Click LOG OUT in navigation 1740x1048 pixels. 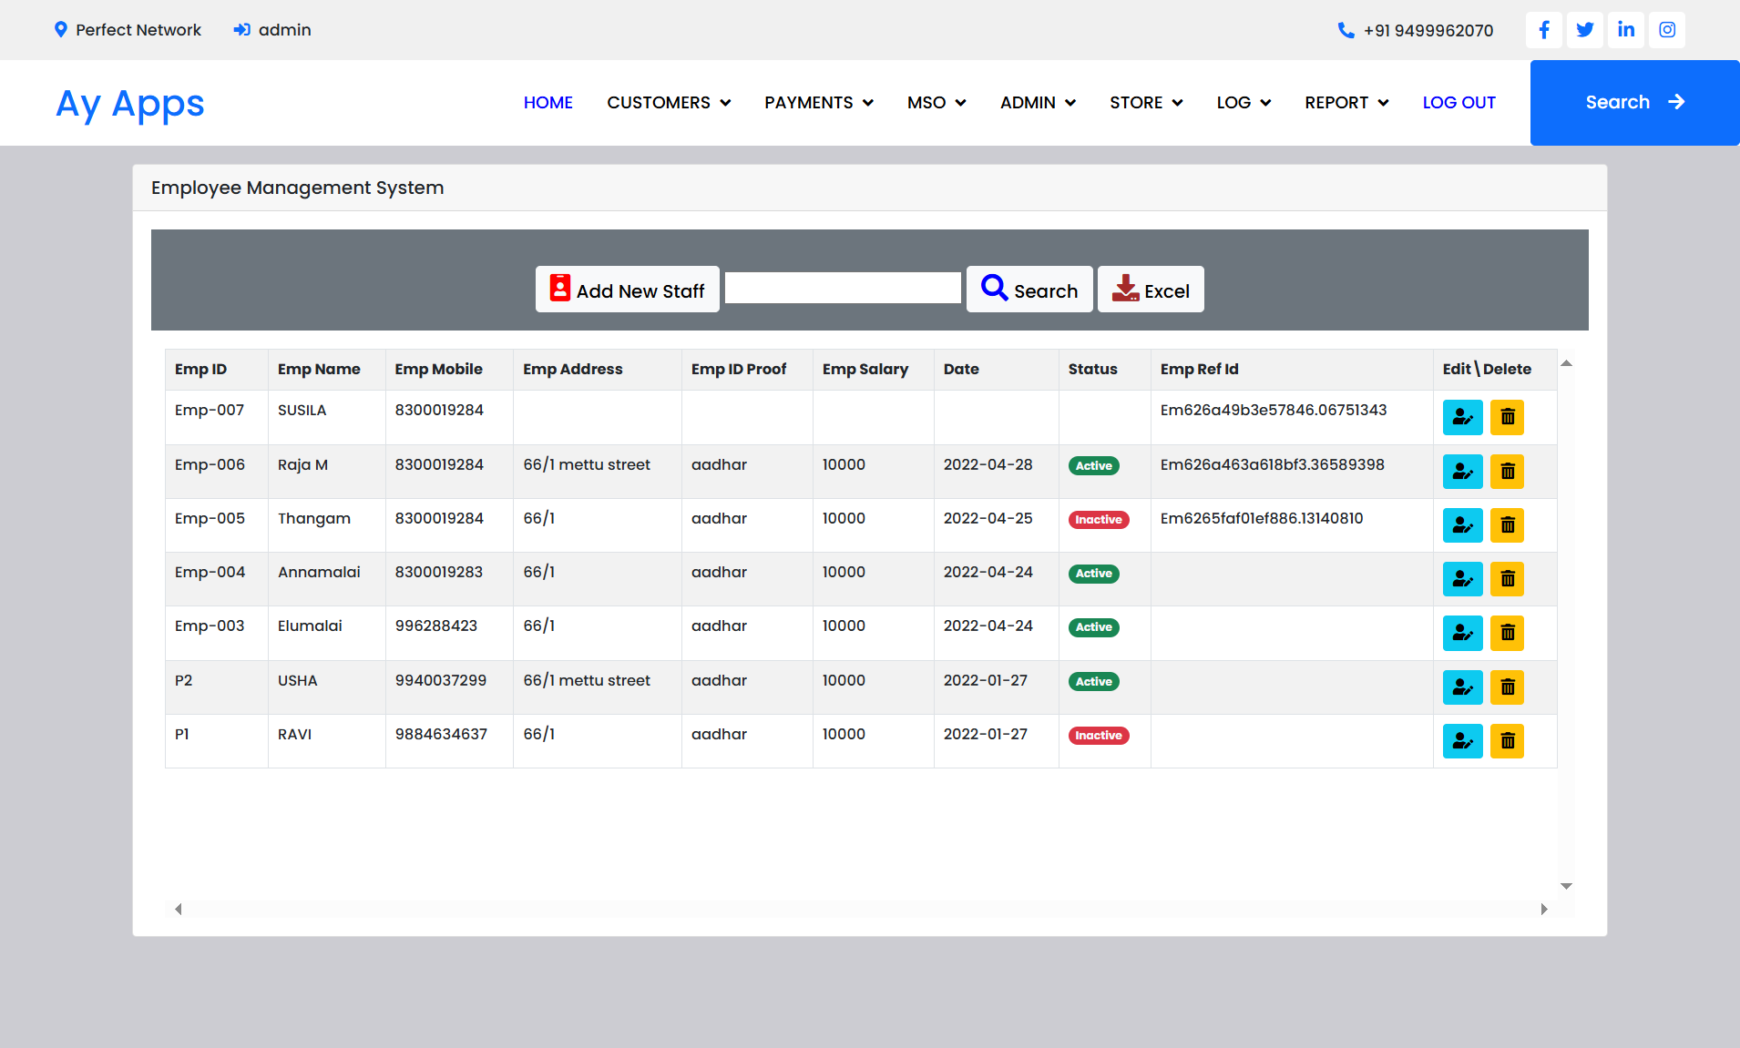coord(1459,103)
